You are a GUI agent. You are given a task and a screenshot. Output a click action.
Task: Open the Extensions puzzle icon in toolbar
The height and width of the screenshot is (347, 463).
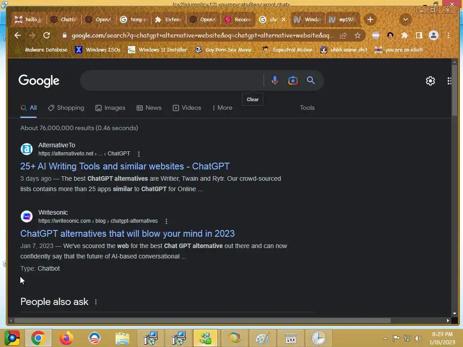(404, 35)
